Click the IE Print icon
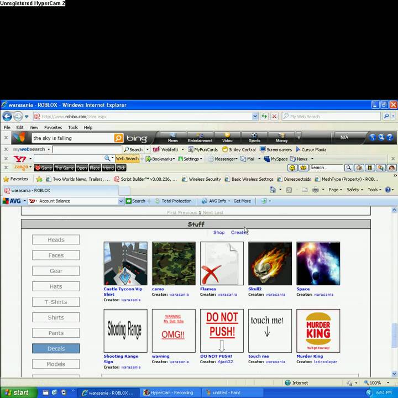 [316, 190]
